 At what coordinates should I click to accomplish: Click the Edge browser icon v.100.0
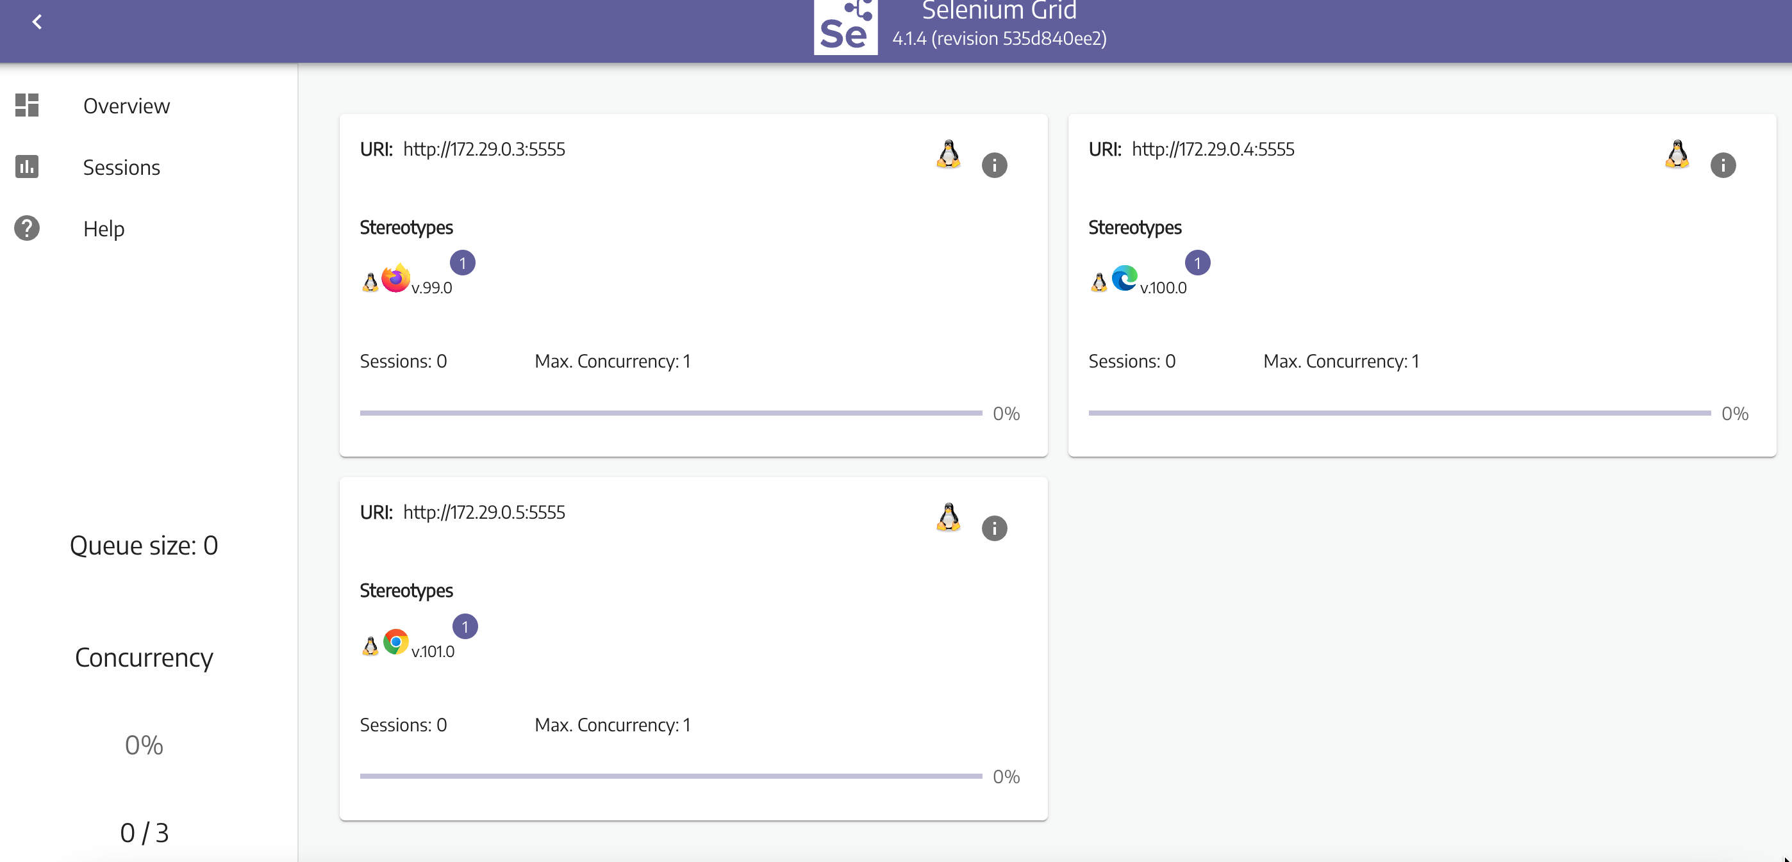[1124, 278]
